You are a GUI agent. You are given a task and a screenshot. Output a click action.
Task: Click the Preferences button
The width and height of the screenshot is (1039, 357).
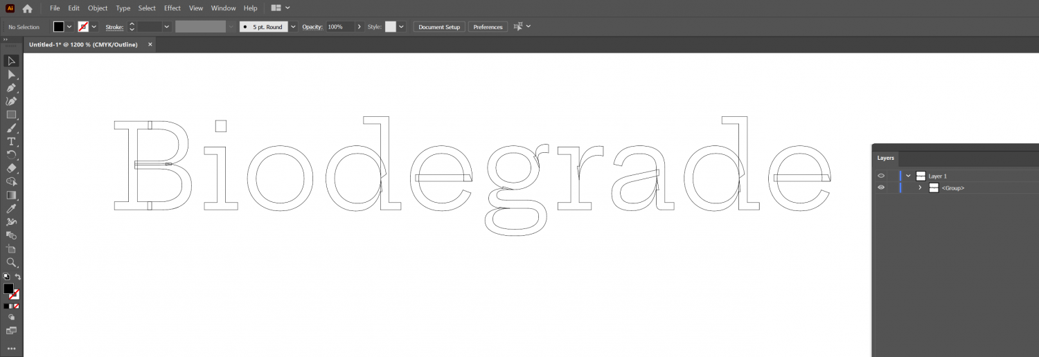488,27
